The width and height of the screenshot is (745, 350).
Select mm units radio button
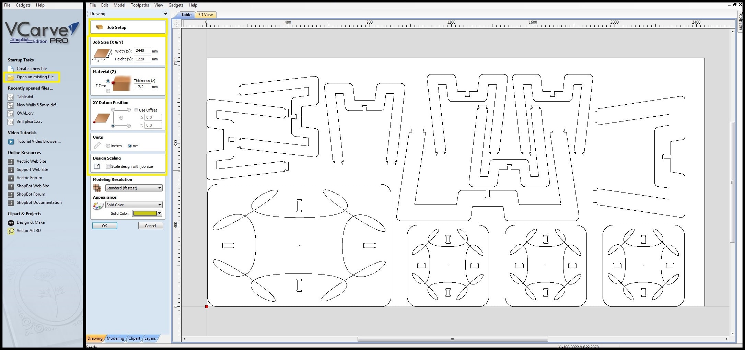(130, 146)
